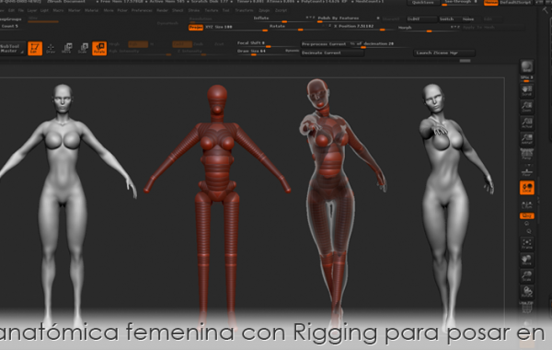This screenshot has height=350, width=552.
Task: Click the QuickSave button
Action: (423, 3)
